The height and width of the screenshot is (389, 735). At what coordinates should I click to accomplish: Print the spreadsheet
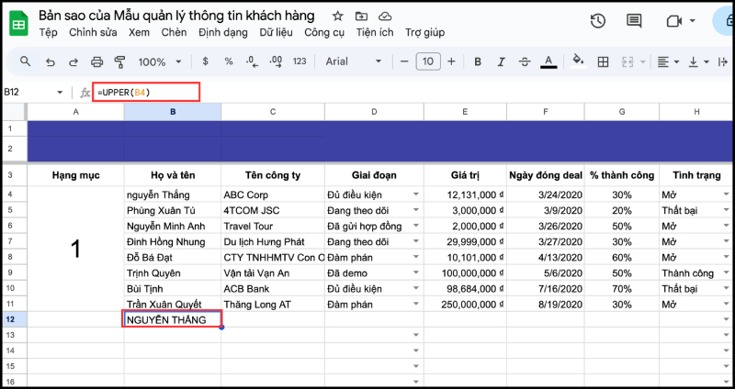click(96, 61)
